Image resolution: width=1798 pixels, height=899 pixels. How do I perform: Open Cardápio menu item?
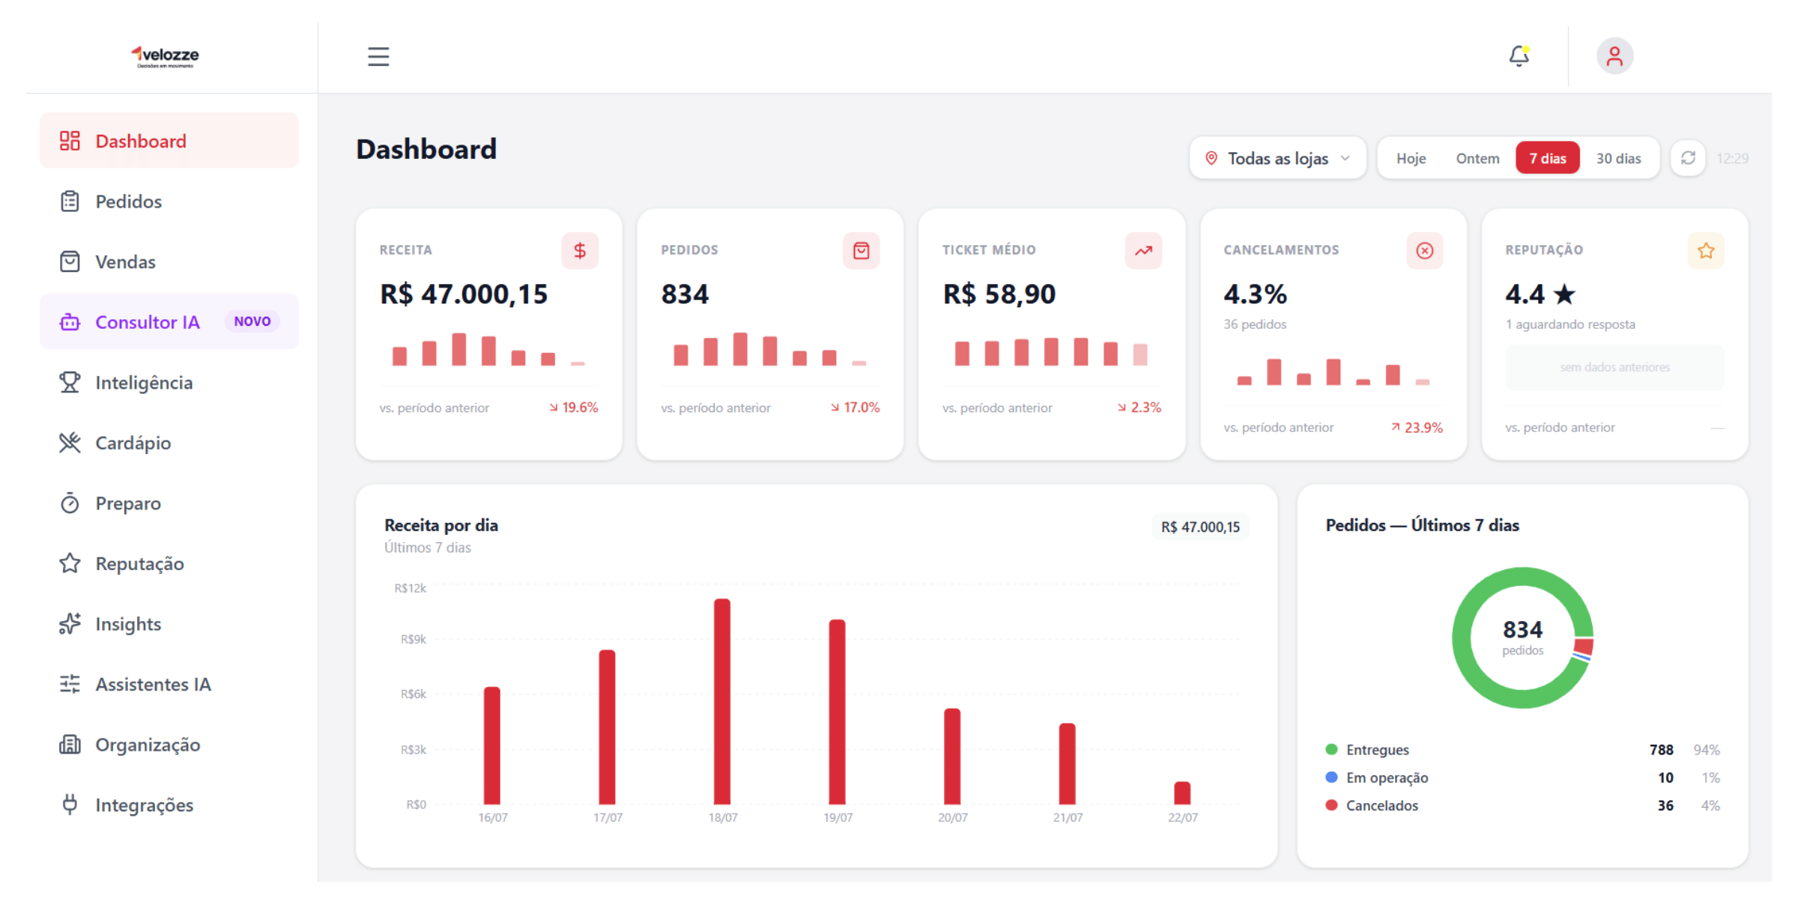pyautogui.click(x=169, y=443)
